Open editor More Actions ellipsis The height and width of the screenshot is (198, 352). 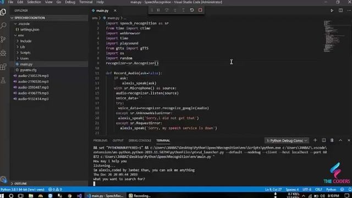click(349, 10)
